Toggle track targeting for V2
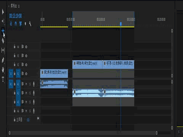The height and width of the screenshot is (137, 183). pyautogui.click(x=18, y=65)
